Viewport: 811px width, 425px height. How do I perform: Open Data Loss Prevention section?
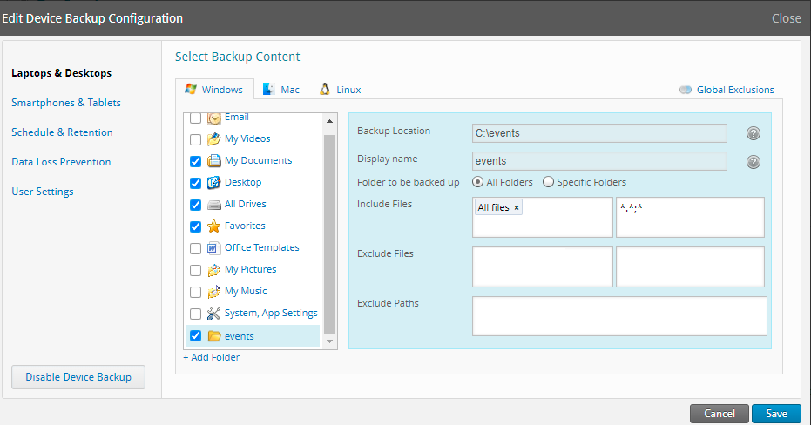pos(61,162)
